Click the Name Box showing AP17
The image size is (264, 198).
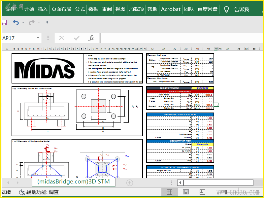coord(18,38)
